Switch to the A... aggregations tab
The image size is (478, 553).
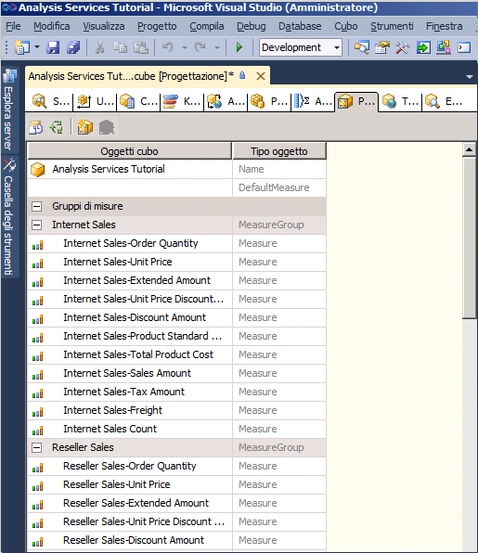tap(313, 102)
